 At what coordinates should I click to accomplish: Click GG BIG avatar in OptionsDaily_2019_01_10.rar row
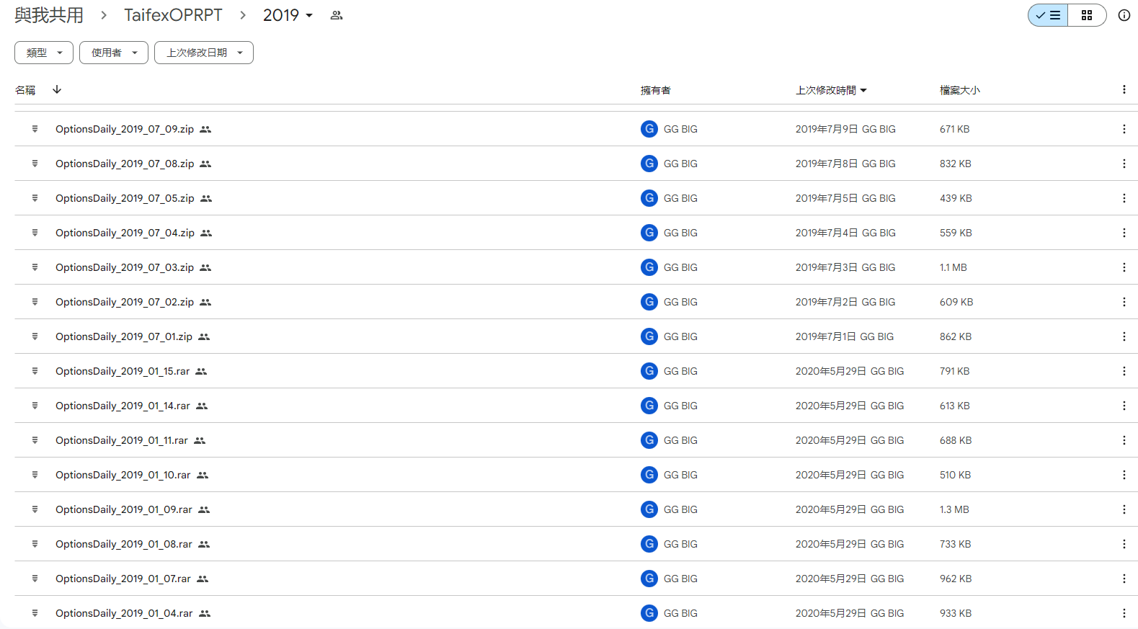click(649, 475)
